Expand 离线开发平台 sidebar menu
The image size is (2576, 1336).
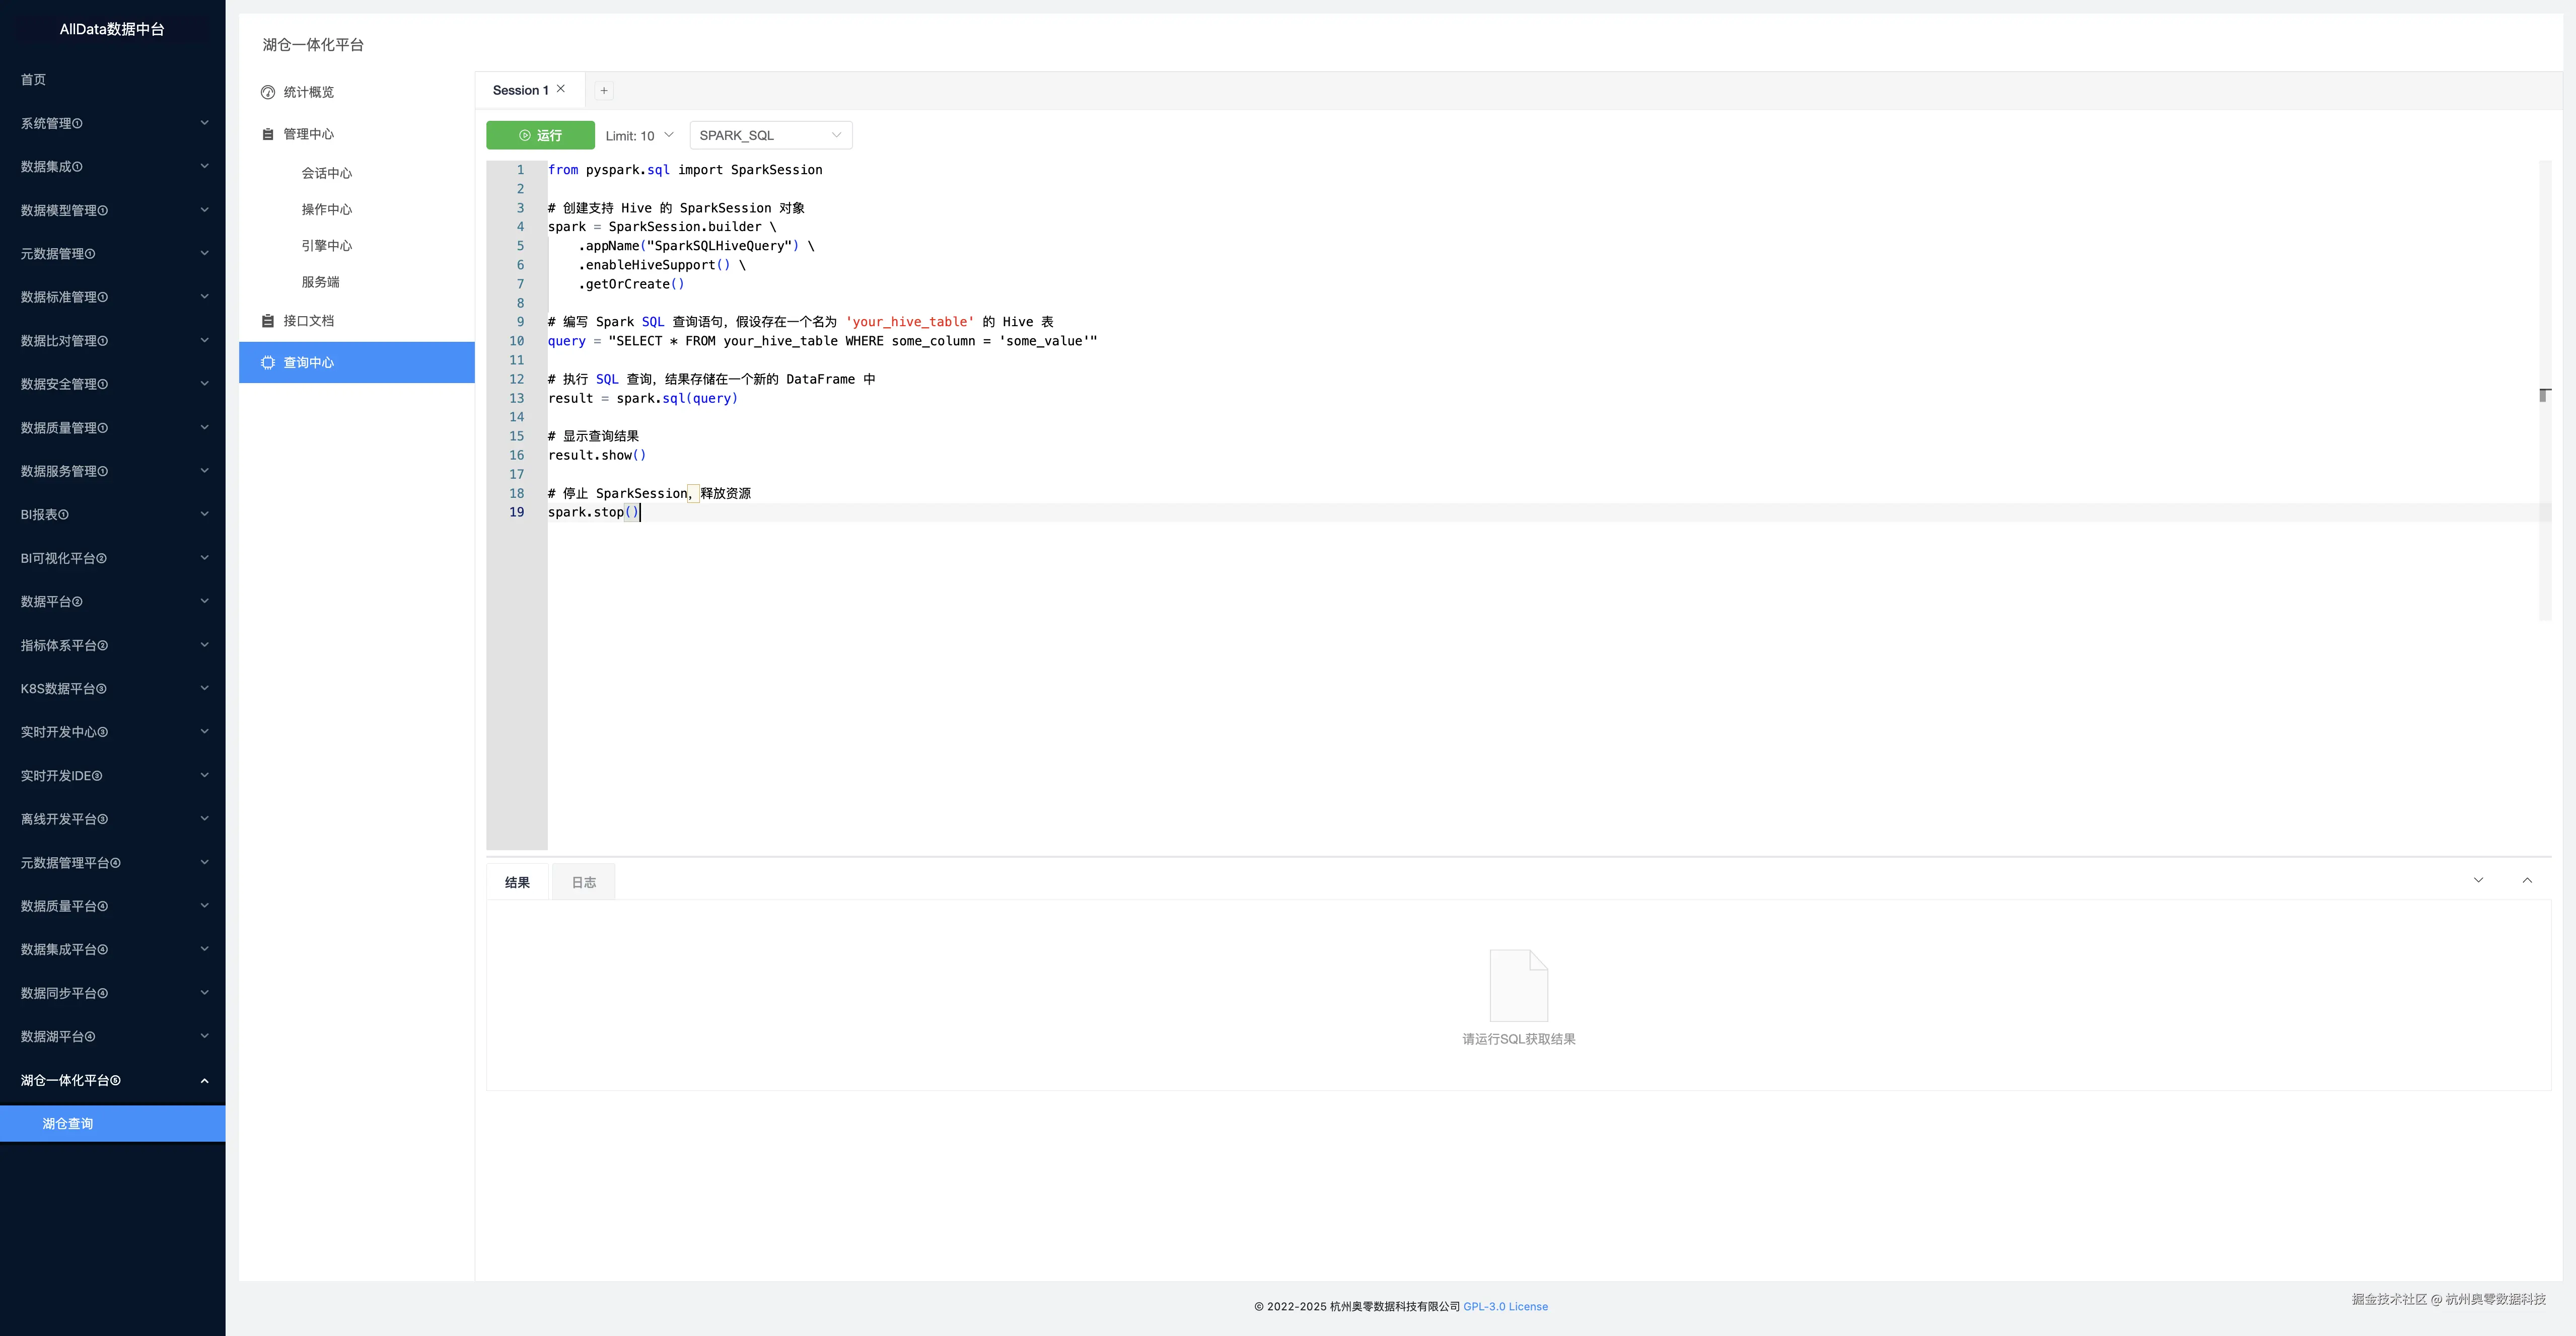112,819
